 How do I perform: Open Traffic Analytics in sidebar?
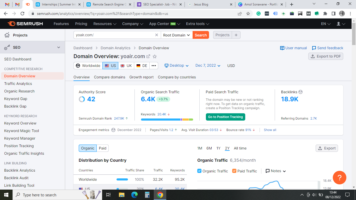pos(18,84)
